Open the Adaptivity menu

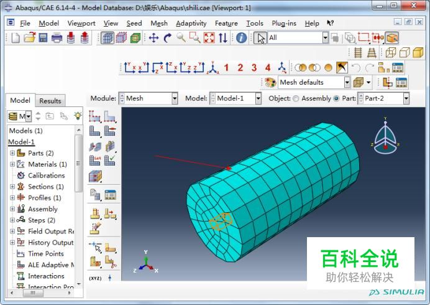coord(191,24)
